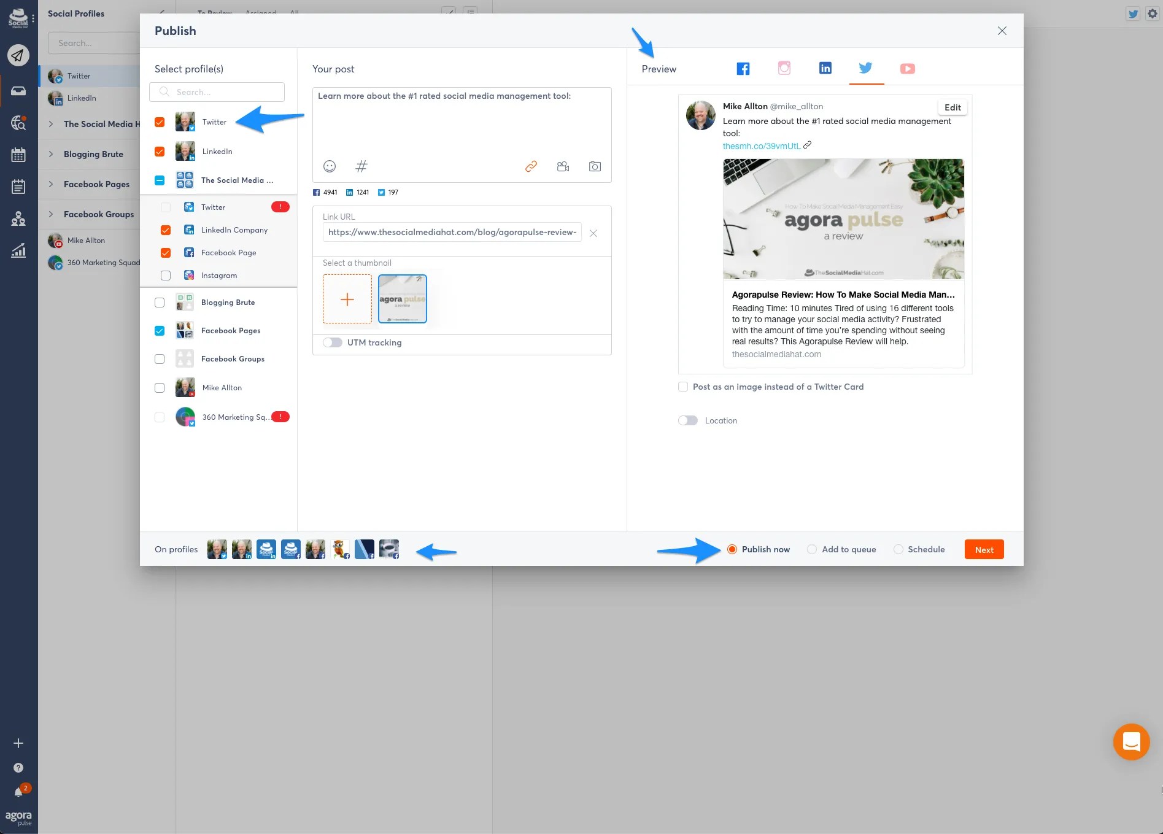Switch preview to Twitter icon
The image size is (1163, 834).
[866, 68]
